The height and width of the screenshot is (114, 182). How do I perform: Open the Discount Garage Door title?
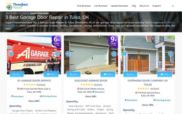[91, 81]
